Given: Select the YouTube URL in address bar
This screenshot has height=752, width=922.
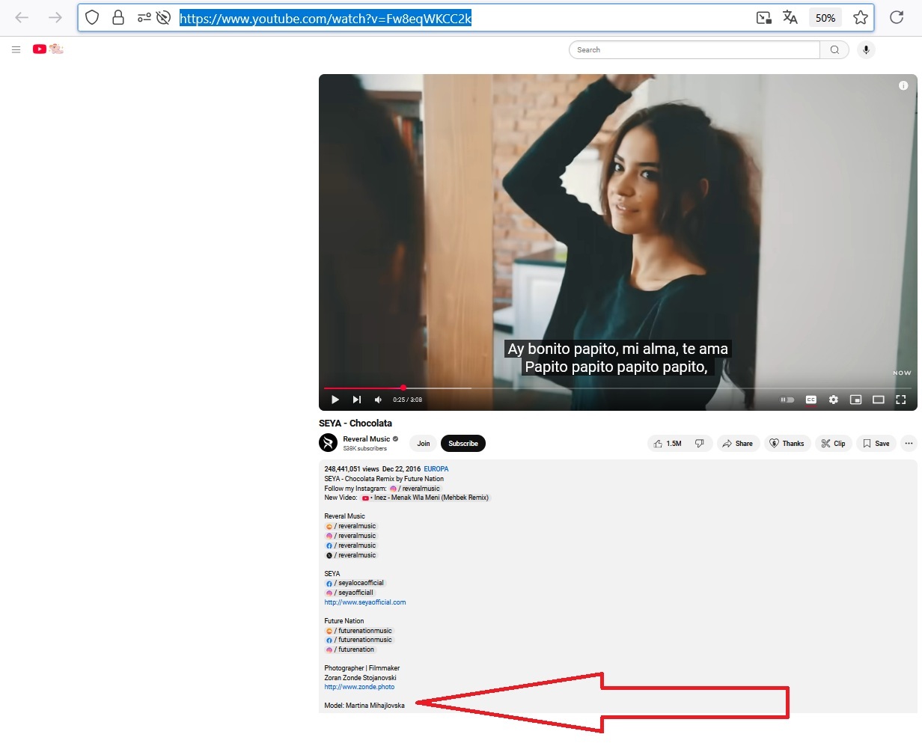Looking at the screenshot, I should pyautogui.click(x=326, y=19).
